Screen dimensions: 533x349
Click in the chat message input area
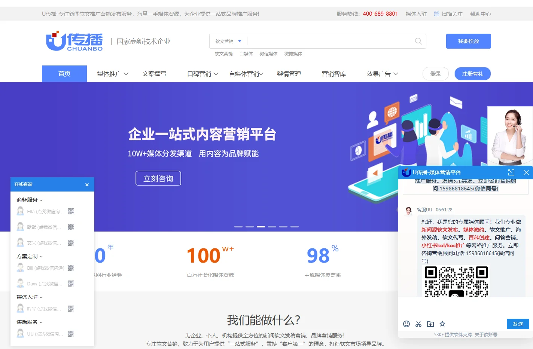click(466, 307)
